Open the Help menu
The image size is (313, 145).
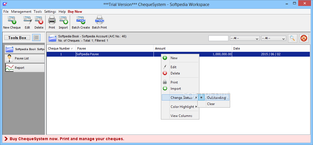(x=62, y=12)
